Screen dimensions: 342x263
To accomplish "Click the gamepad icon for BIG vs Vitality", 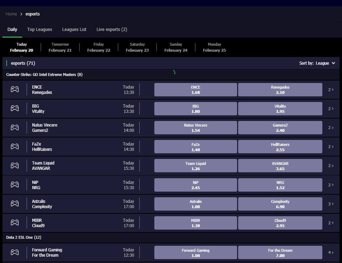I will tap(14, 109).
